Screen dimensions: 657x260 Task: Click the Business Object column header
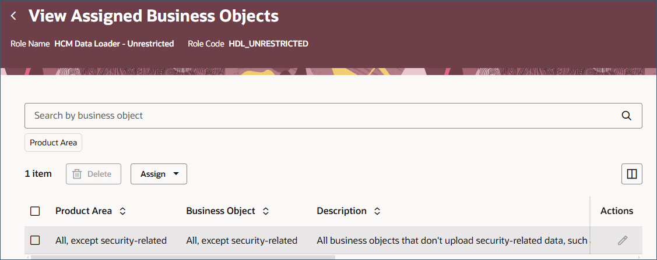pos(220,211)
